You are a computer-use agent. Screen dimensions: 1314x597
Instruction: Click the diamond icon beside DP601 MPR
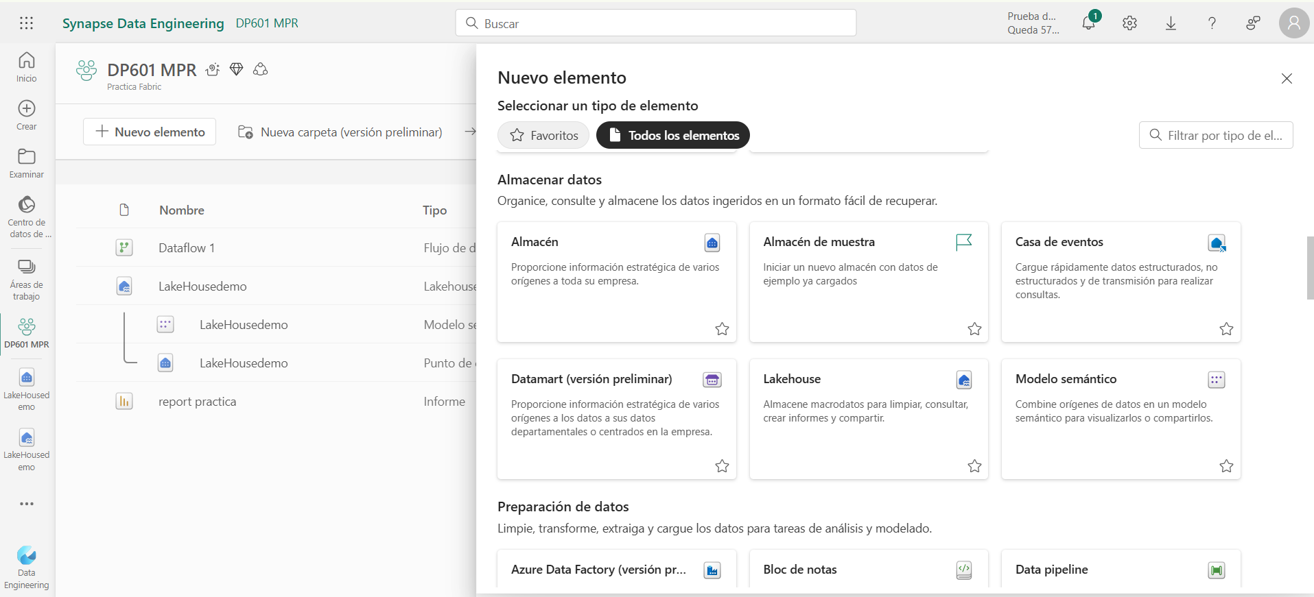pyautogui.click(x=237, y=69)
